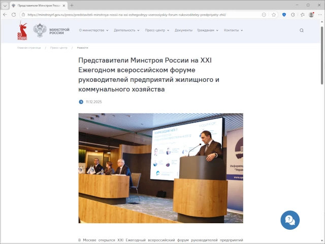Close the Представители Минстроя tab
The image size is (325, 244).
coord(64,6)
